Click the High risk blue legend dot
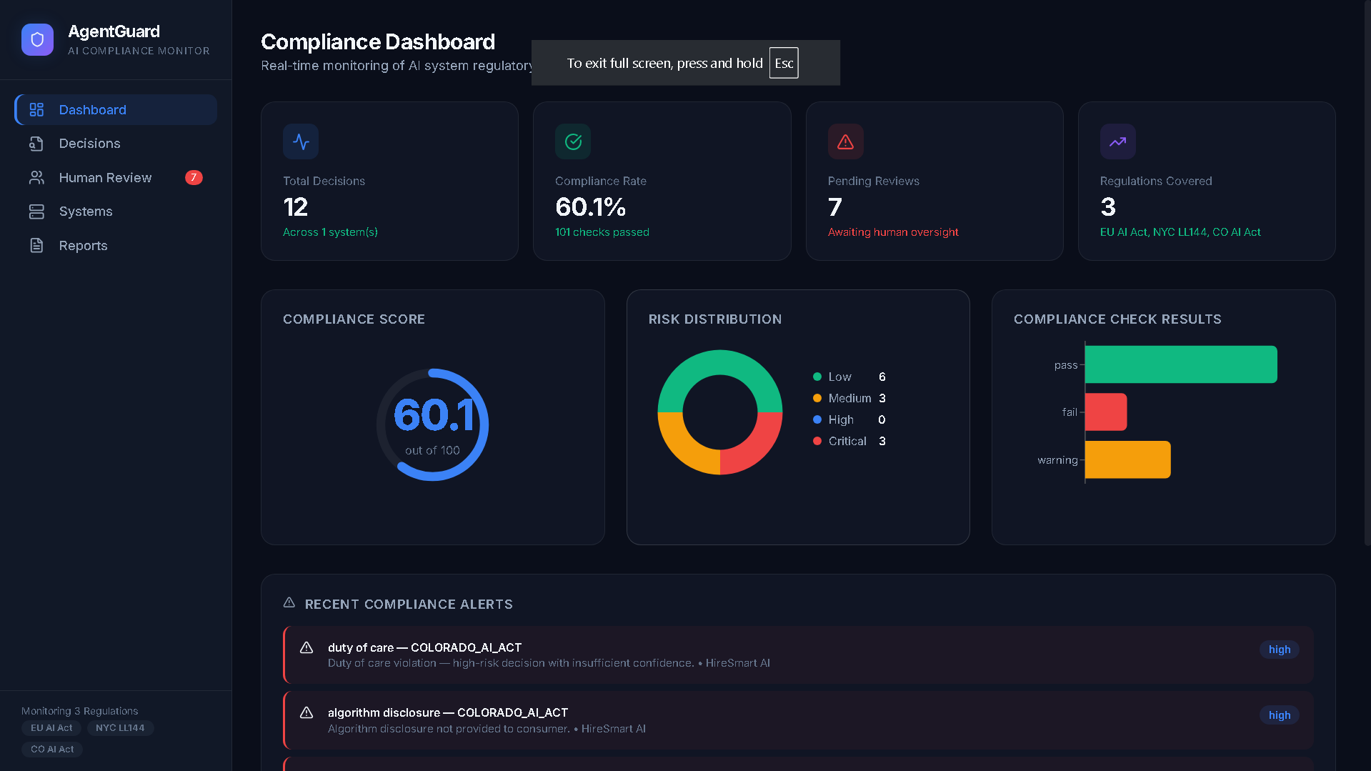 817,420
